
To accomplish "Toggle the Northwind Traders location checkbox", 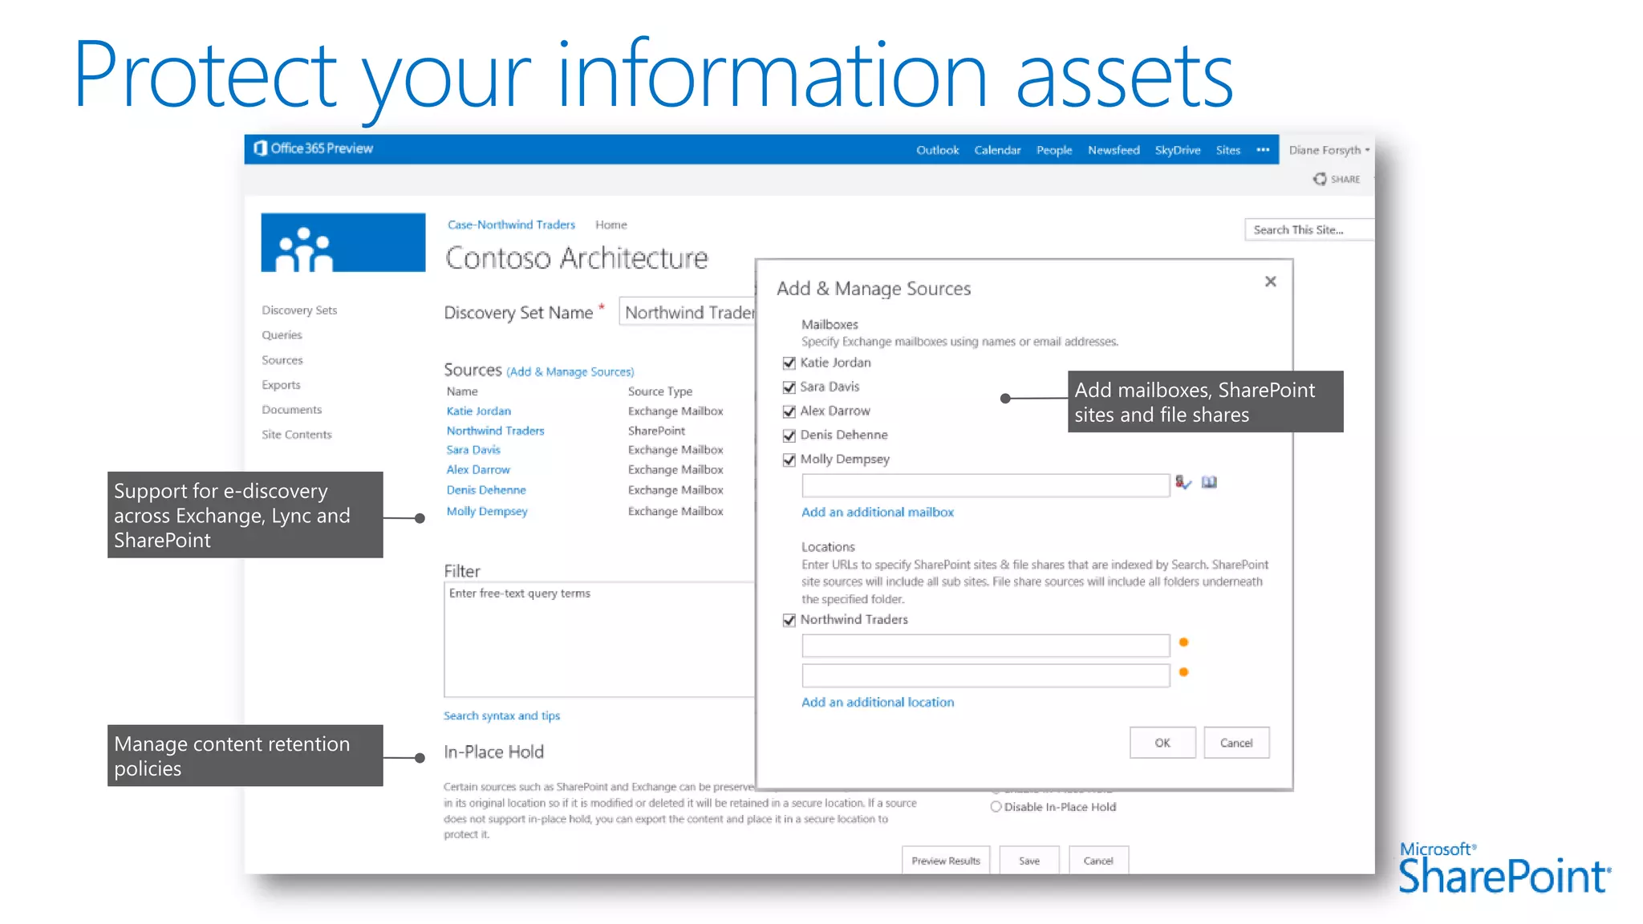I will (x=789, y=620).
